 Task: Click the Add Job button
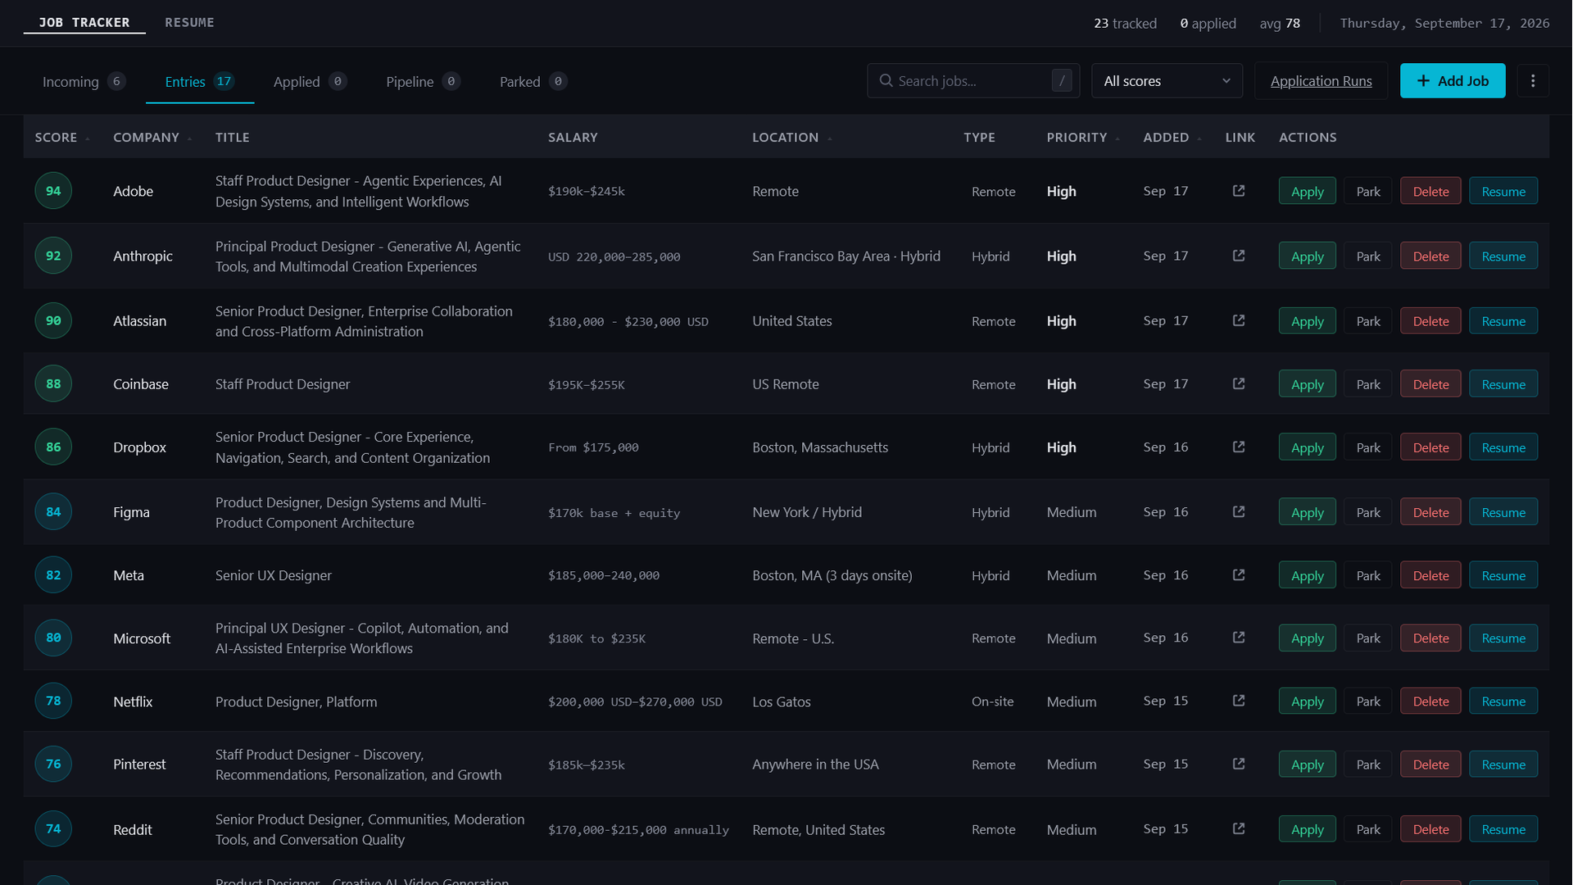pyautogui.click(x=1452, y=80)
